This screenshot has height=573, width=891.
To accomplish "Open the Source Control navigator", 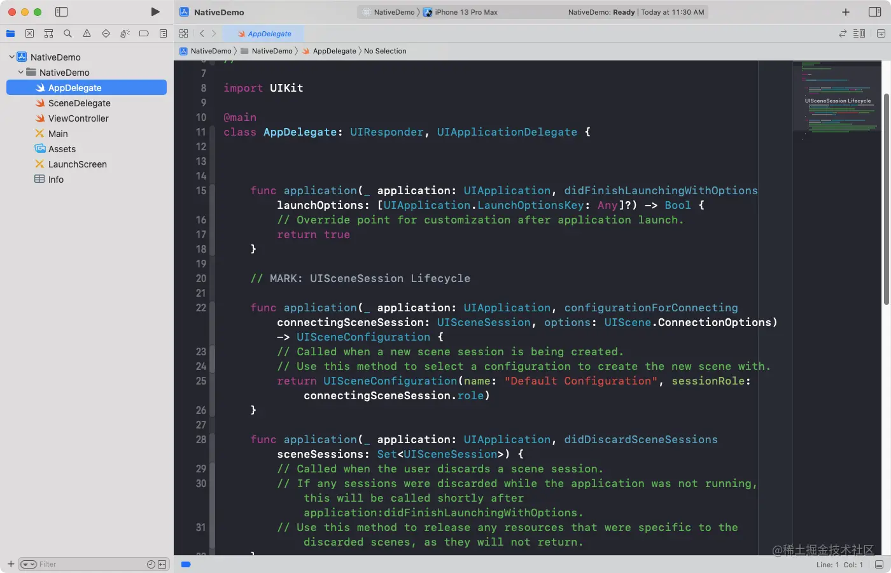I will [x=29, y=33].
